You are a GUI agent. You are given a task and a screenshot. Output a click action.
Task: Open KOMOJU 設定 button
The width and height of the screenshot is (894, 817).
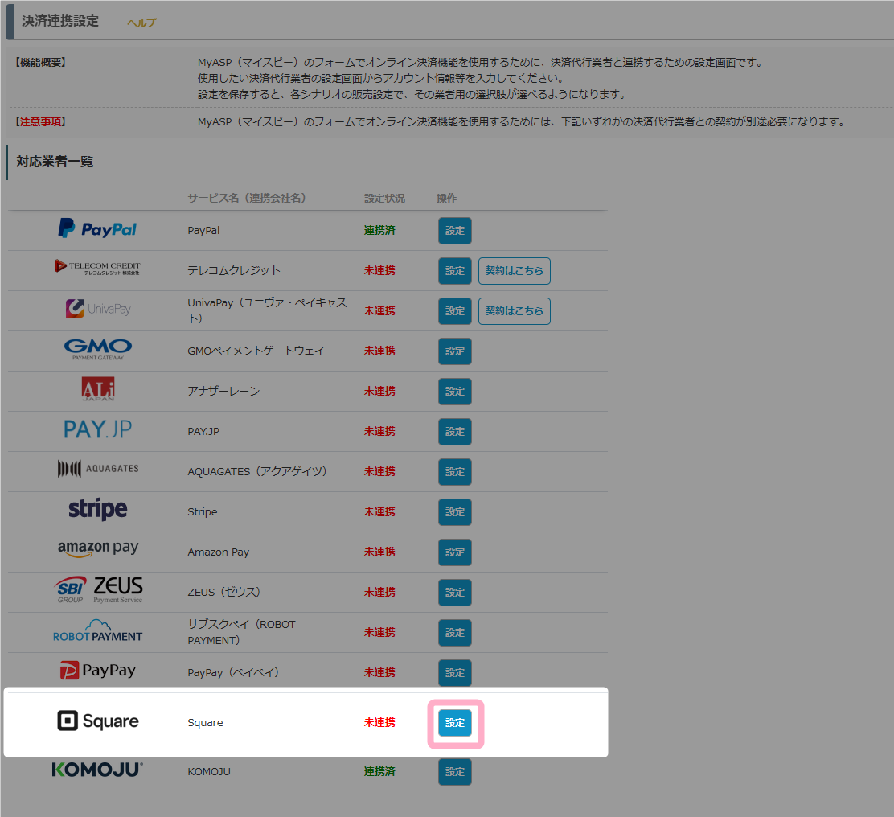(455, 772)
